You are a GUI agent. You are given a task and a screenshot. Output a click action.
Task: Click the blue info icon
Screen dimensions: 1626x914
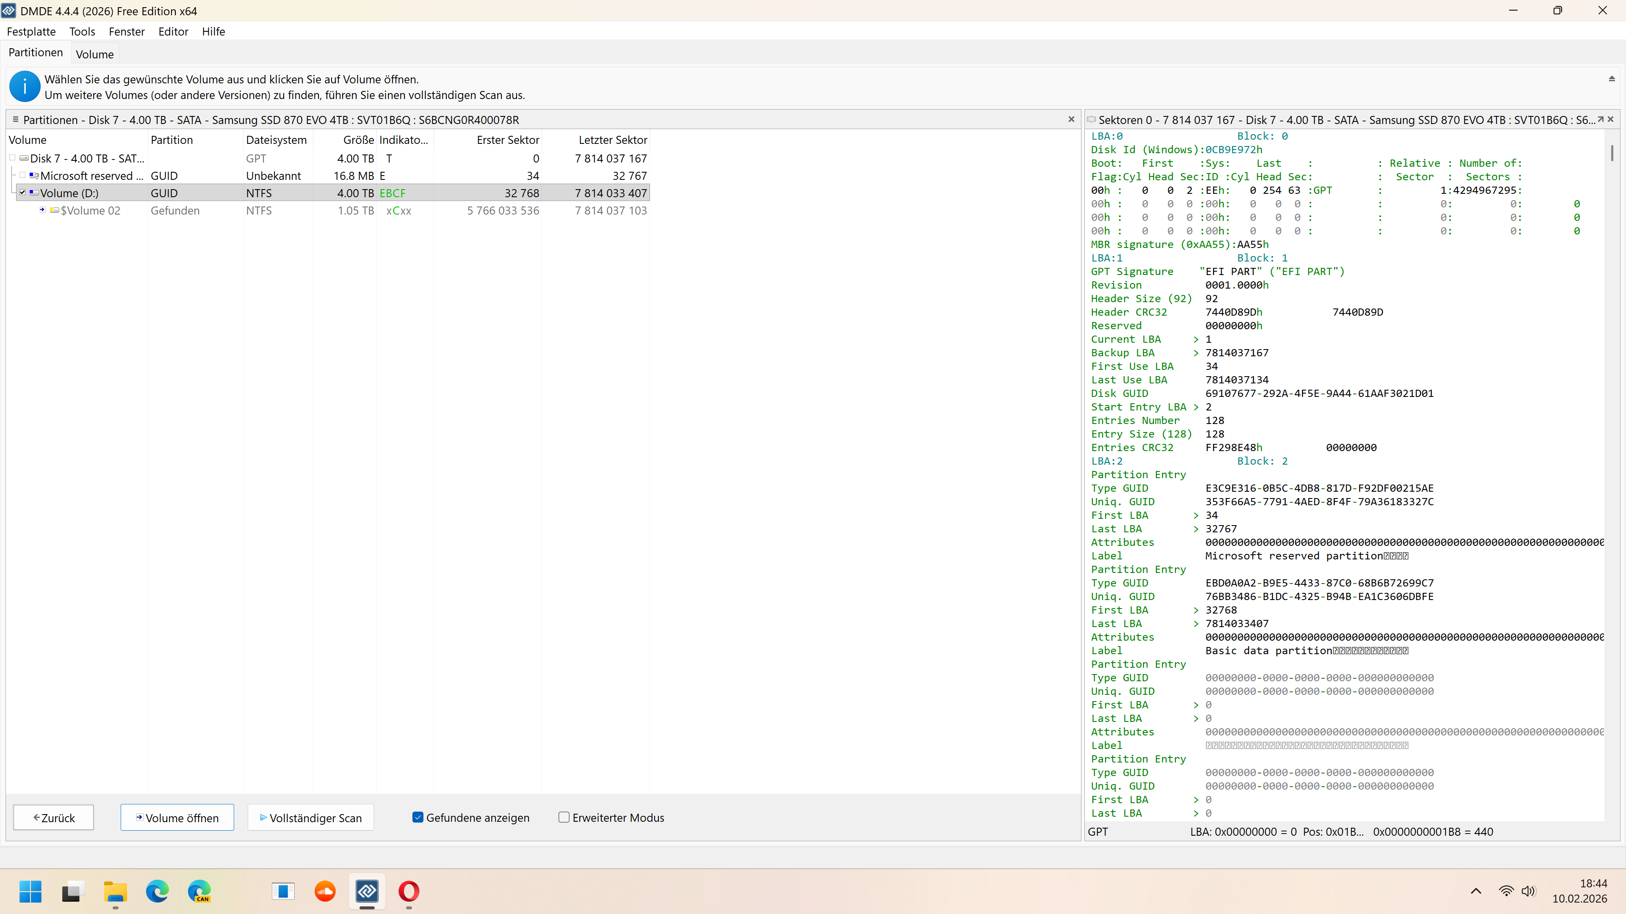coord(25,86)
